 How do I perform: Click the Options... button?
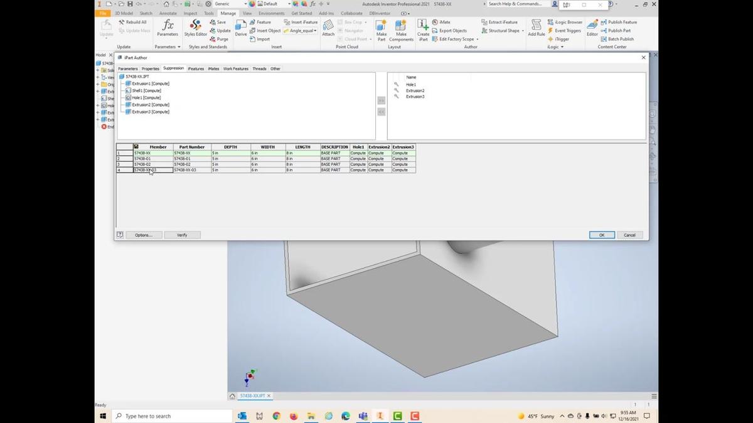coord(144,235)
